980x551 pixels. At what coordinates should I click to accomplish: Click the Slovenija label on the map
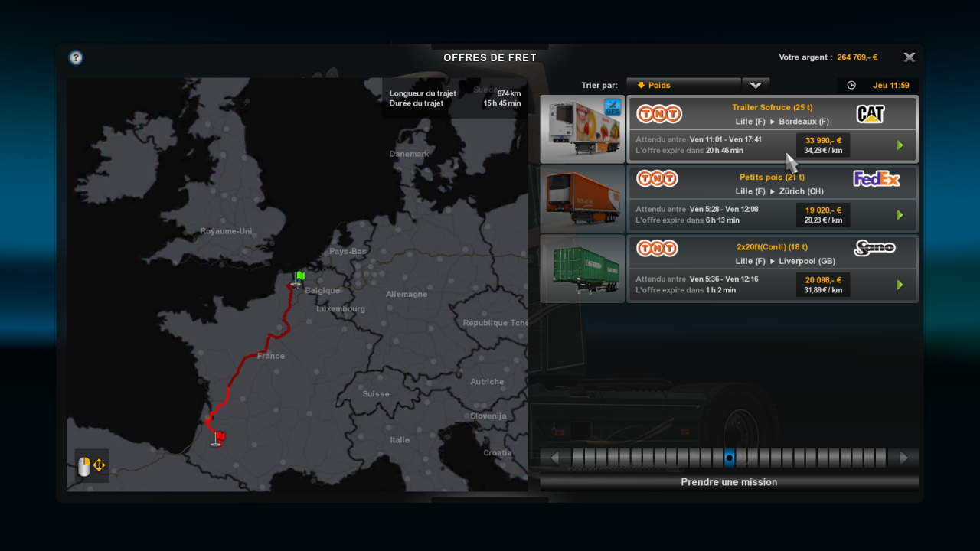click(x=488, y=416)
